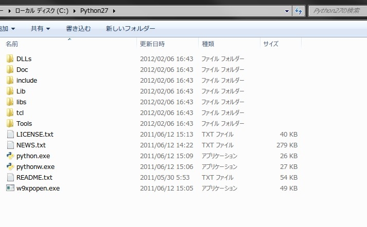Select the folder name include

point(27,80)
